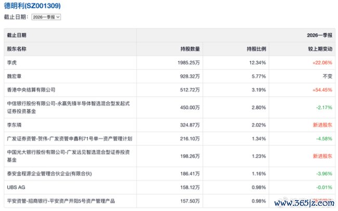This screenshot has height=211, width=338.
Task: Click shareholder name 魏宏章
Action: (x=14, y=76)
